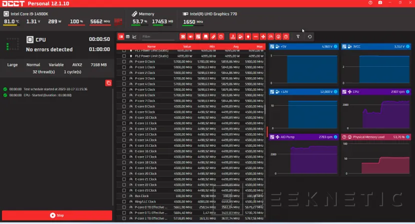Image resolution: width=415 pixels, height=224 pixels.
Task: Reset monitoring values with the circular arrow
Action: (x=310, y=37)
